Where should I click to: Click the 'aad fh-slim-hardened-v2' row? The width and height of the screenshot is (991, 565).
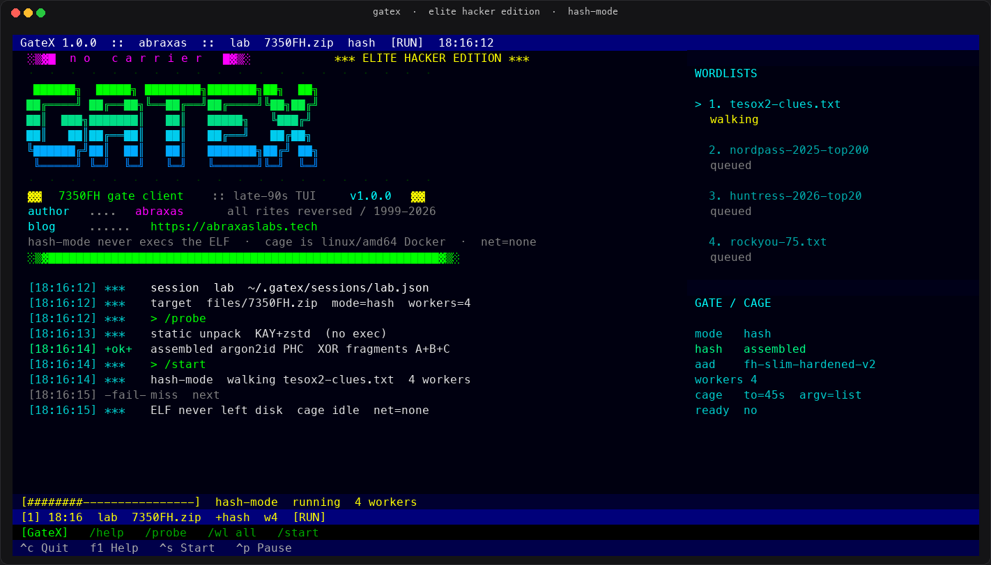(x=785, y=365)
